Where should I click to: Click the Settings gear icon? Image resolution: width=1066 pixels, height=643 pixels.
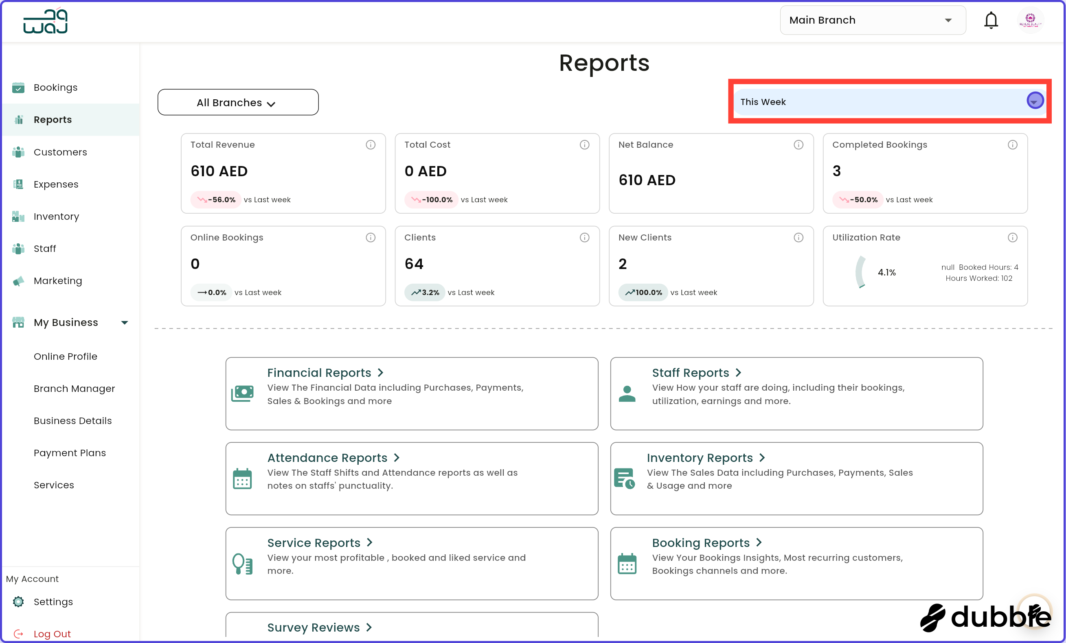(19, 601)
